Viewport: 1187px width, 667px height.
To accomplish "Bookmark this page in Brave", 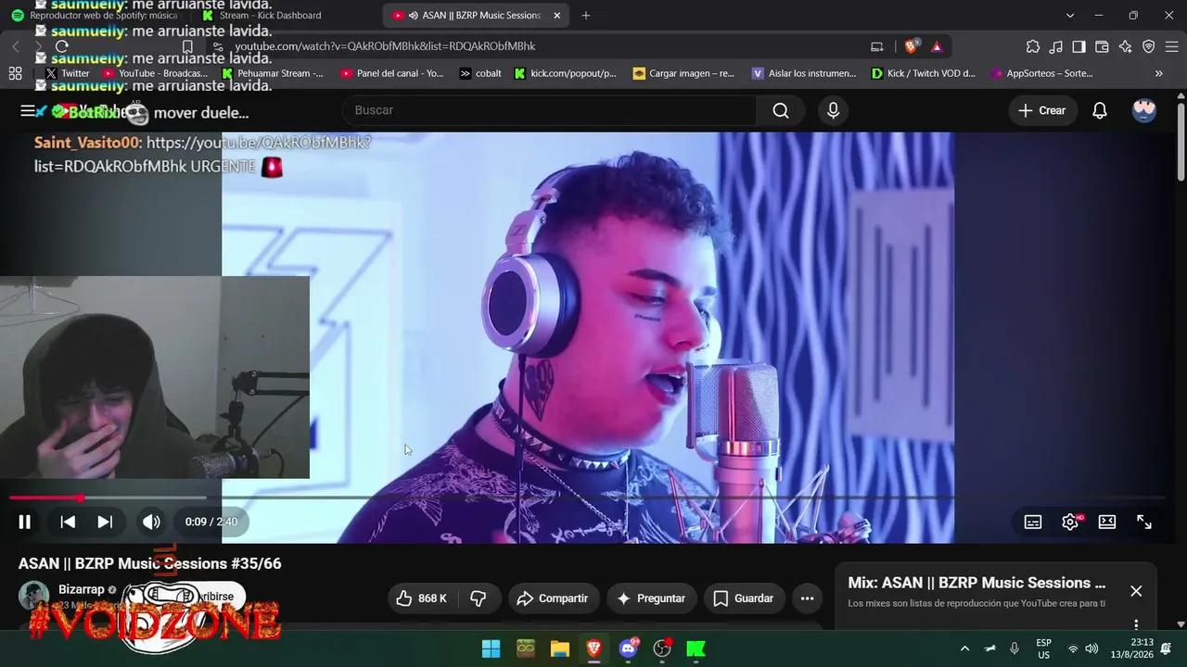I will click(x=187, y=46).
